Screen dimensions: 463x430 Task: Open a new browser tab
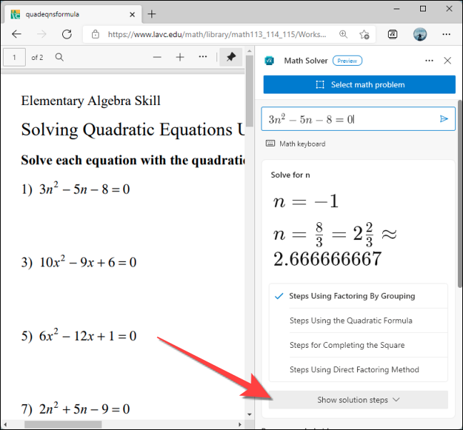point(151,14)
